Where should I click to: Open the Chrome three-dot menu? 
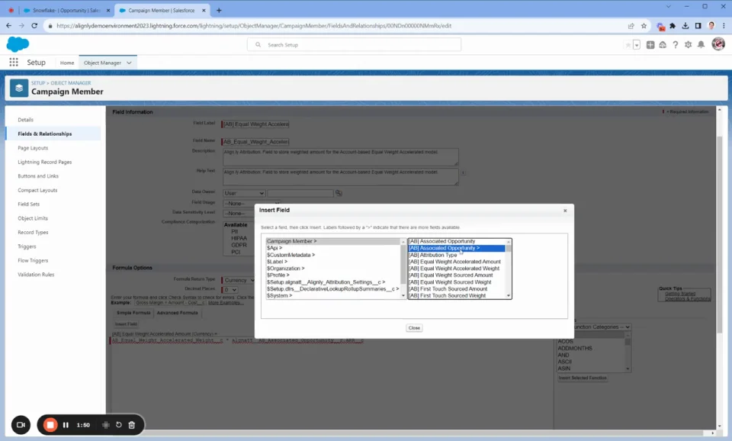click(724, 26)
